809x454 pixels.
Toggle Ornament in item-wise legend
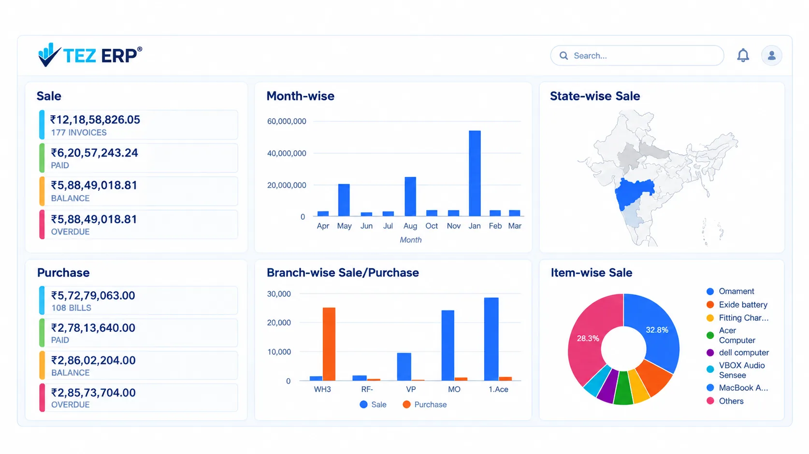pos(730,291)
